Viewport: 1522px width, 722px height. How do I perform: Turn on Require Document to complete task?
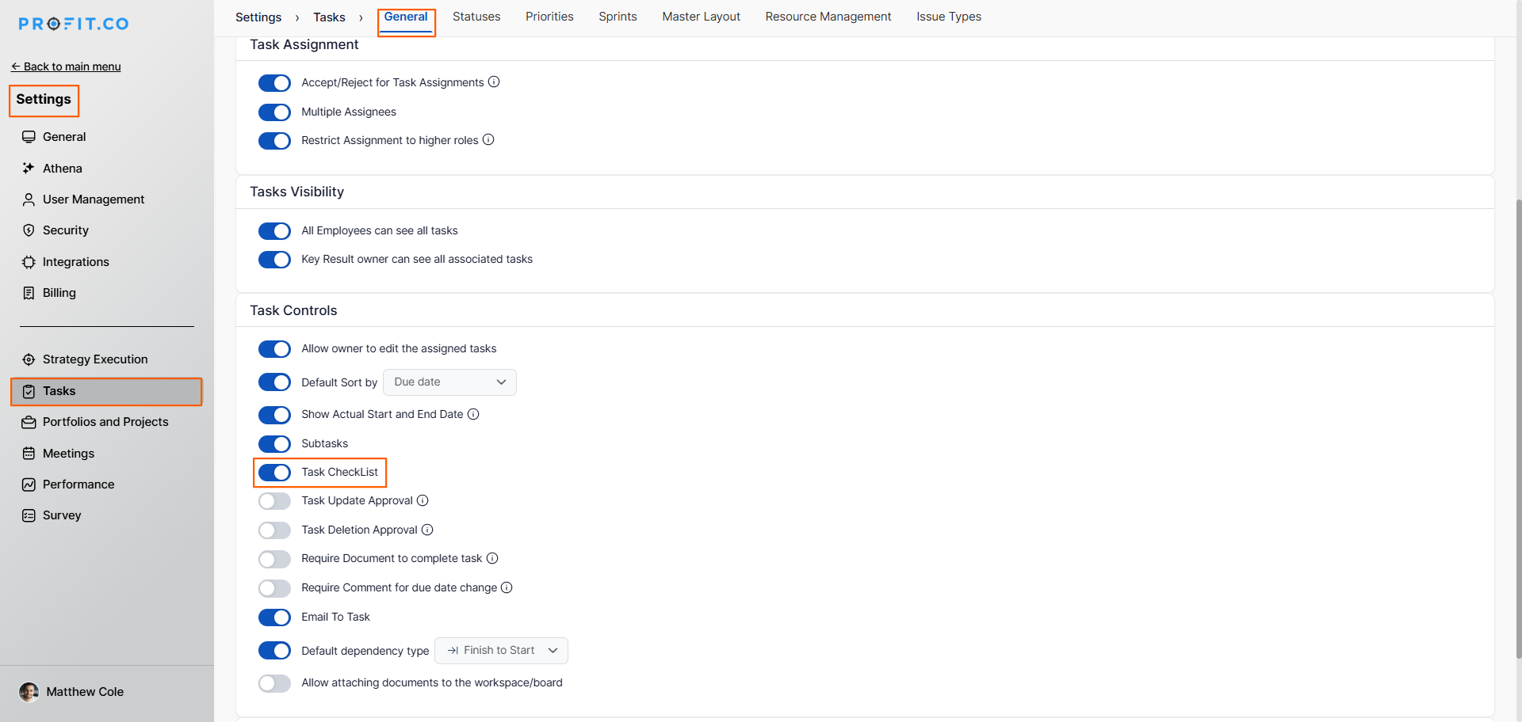274,560
